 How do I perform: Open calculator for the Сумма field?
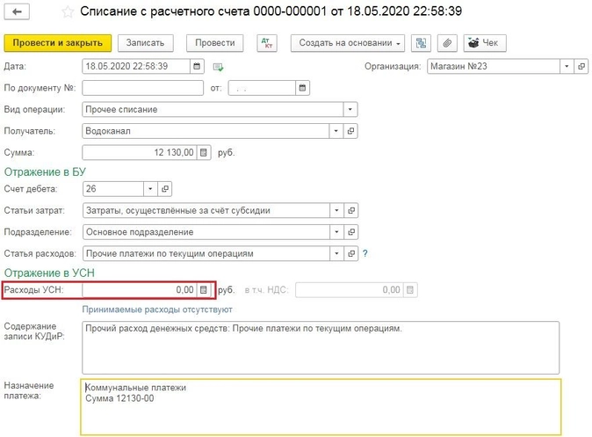(204, 153)
